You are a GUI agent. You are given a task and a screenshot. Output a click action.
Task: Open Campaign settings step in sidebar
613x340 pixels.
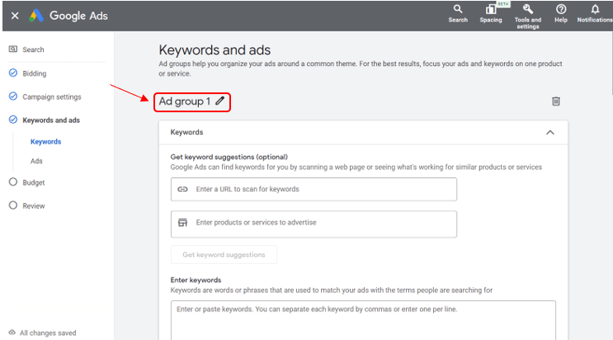click(x=51, y=97)
